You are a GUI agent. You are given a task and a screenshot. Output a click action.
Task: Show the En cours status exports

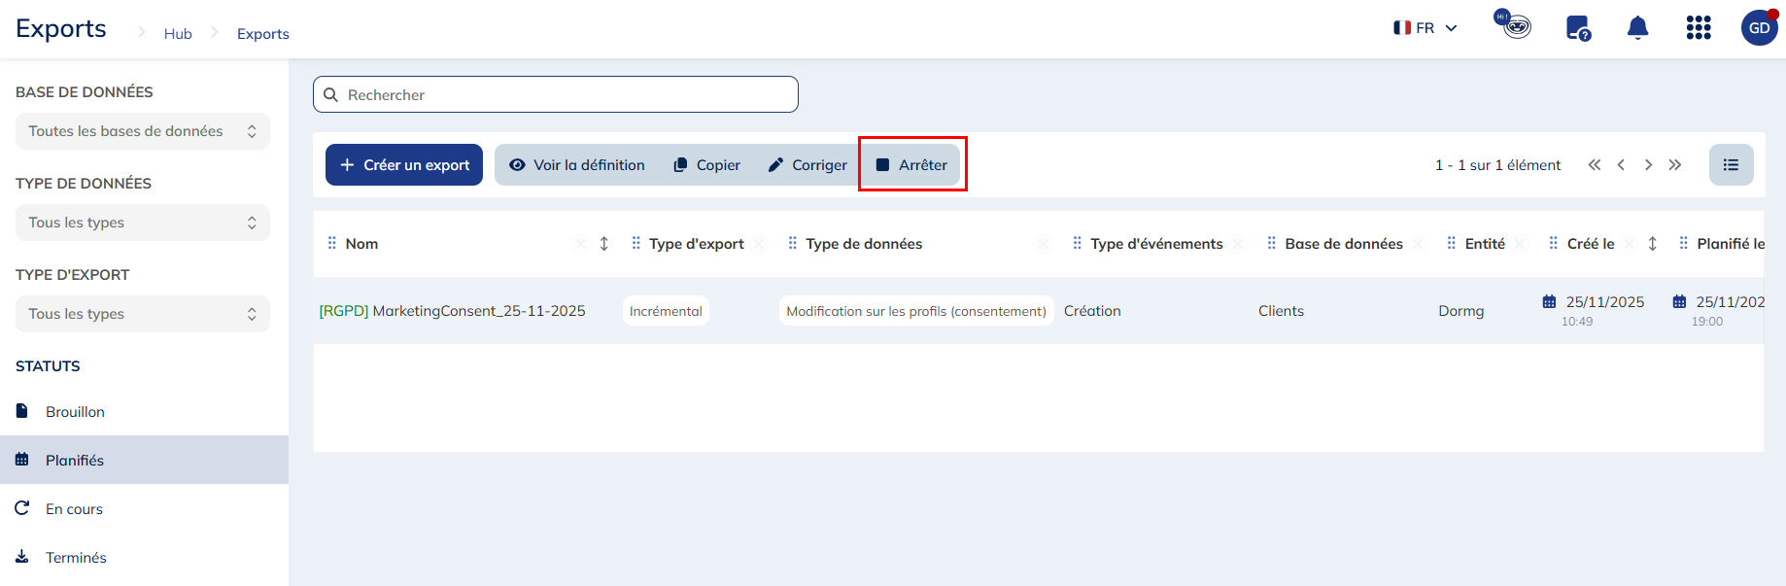tap(74, 509)
